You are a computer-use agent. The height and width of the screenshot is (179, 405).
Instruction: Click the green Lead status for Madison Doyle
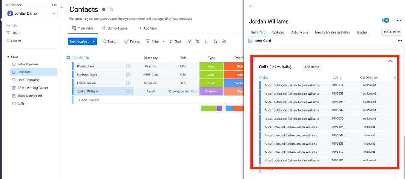(211, 75)
